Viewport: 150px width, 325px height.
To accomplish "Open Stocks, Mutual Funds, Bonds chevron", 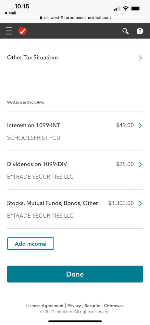I will [140, 204].
